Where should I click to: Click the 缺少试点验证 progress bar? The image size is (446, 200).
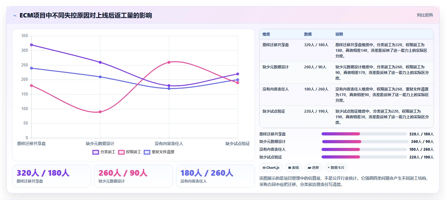364,157
